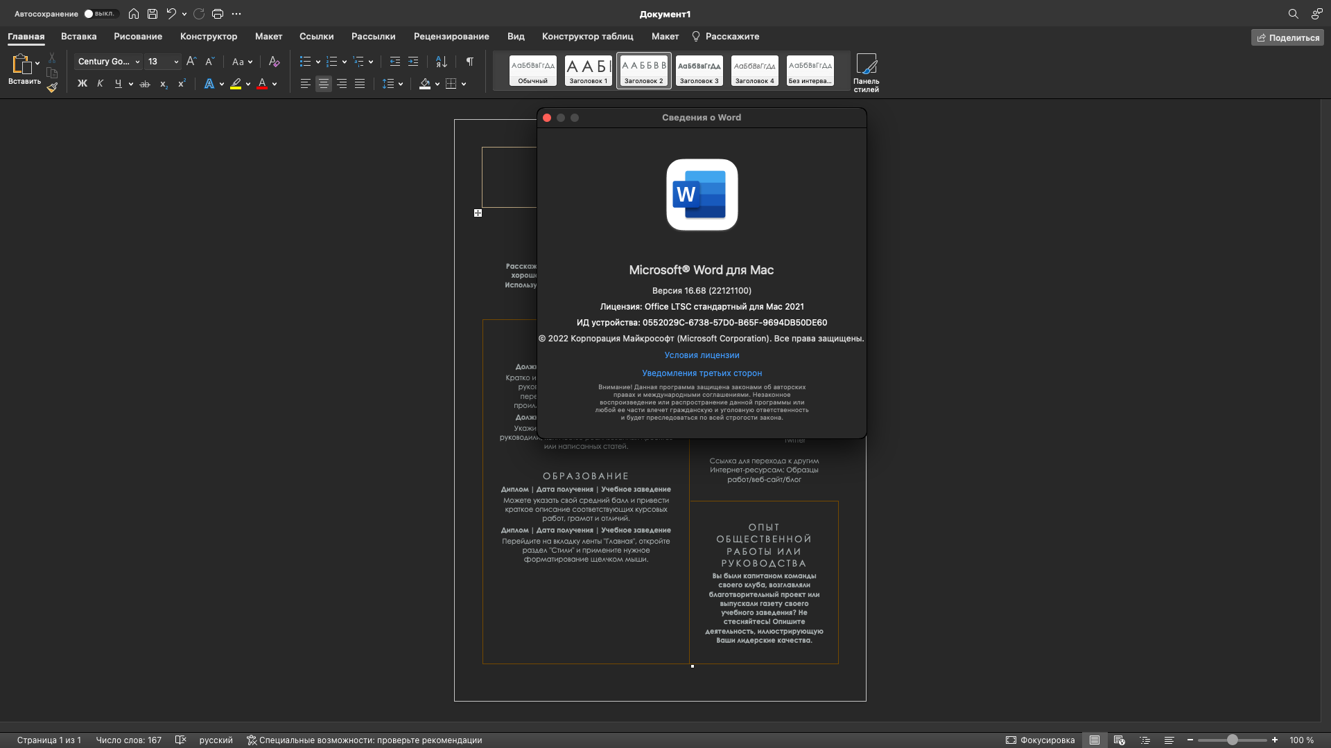The width and height of the screenshot is (1331, 748).
Task: Click the language indicator русский
Action: (x=216, y=740)
